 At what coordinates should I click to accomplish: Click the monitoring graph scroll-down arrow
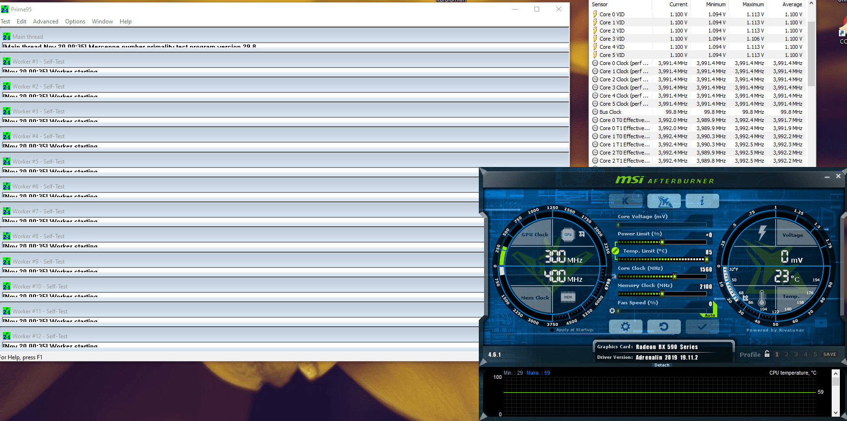[836, 412]
